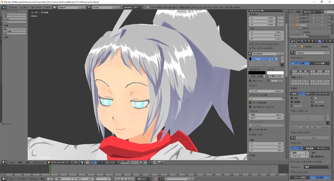334x181 pixels.
Task: Click the metarig armature name field
Action: [x=310, y=53]
